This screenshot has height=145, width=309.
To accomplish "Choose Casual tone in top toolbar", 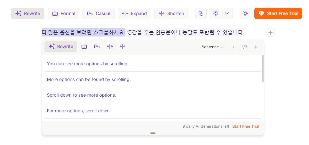I will click(x=99, y=13).
